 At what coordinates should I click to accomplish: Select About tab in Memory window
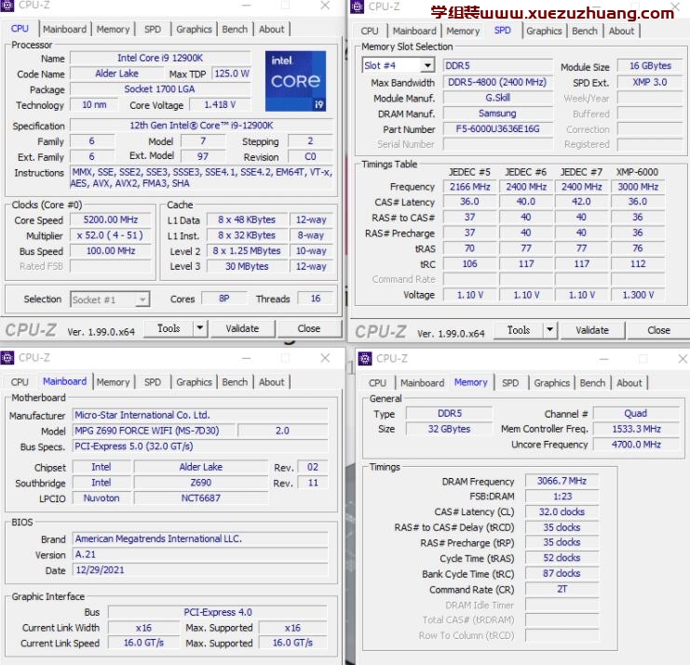tap(629, 383)
